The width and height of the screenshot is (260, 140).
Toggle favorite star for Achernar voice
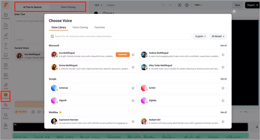(x=133, y=88)
